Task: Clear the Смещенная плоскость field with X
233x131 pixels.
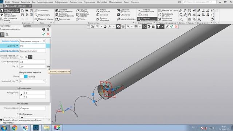Action: click(44, 41)
